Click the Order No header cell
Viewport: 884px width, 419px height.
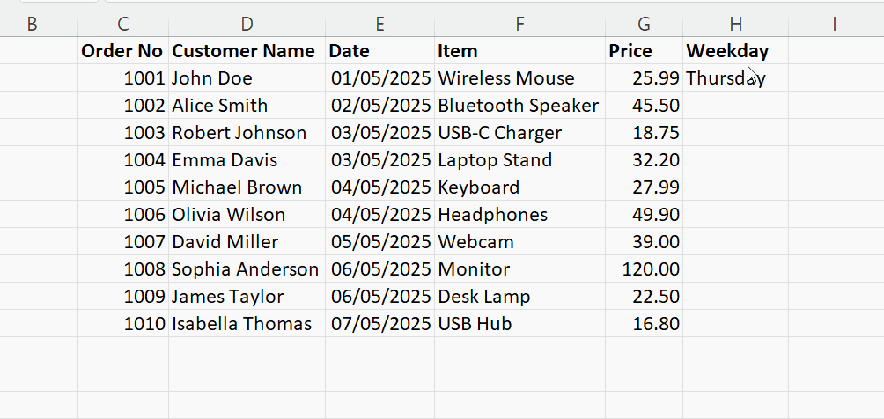click(123, 51)
